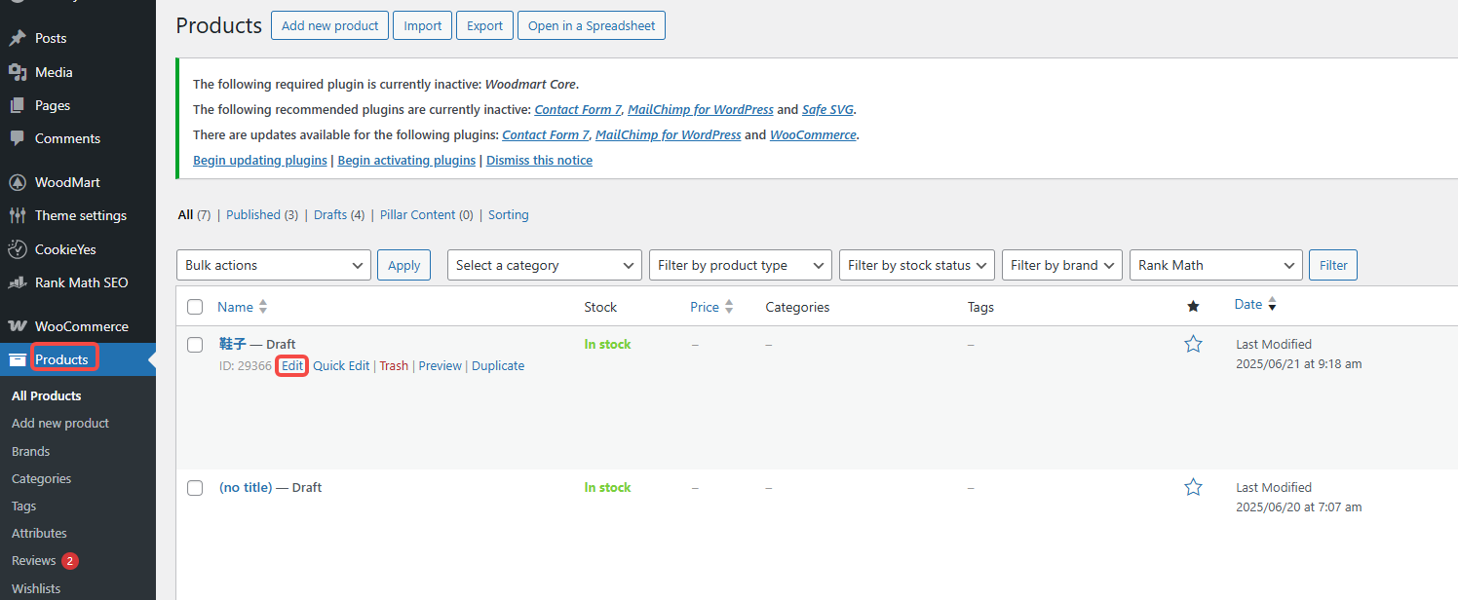Open Theme settings via sliders icon
This screenshot has width=1458, height=600.
click(x=16, y=215)
